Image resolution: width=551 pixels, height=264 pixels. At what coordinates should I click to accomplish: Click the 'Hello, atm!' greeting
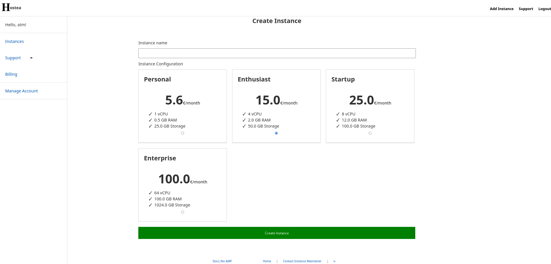(x=16, y=25)
